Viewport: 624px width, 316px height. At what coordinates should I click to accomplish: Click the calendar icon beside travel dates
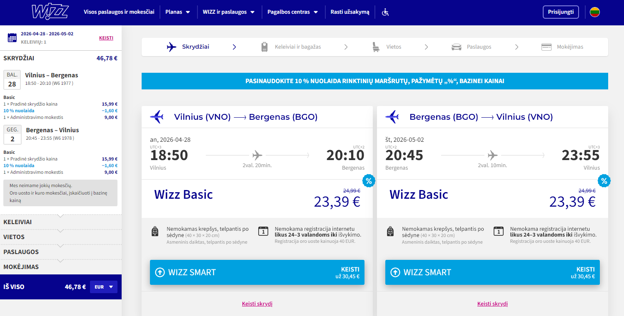pyautogui.click(x=12, y=38)
